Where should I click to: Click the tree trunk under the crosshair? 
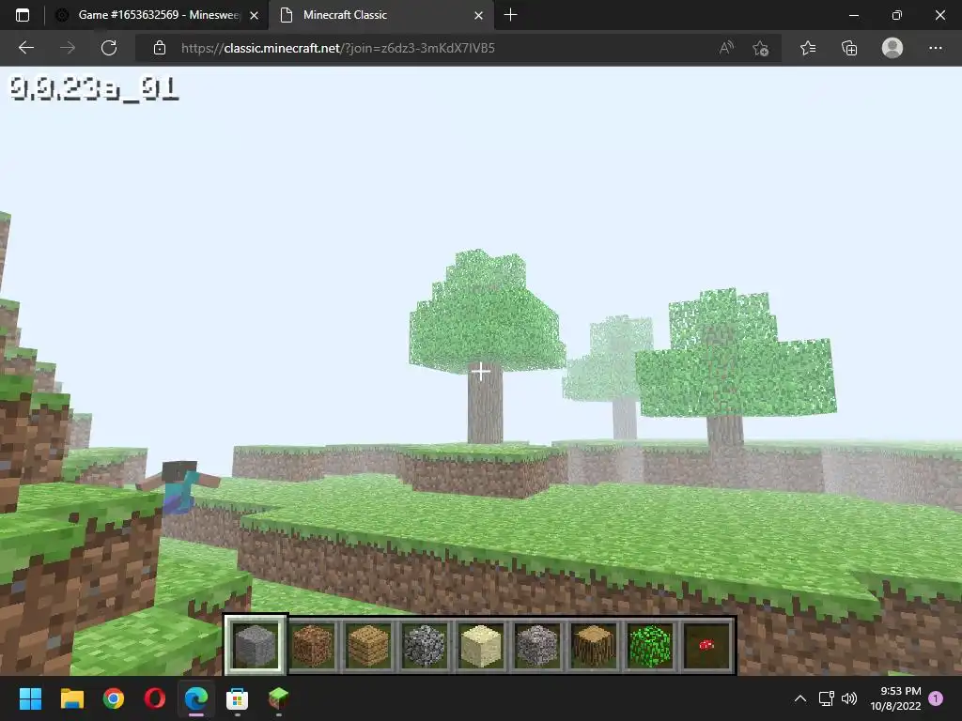coord(485,402)
